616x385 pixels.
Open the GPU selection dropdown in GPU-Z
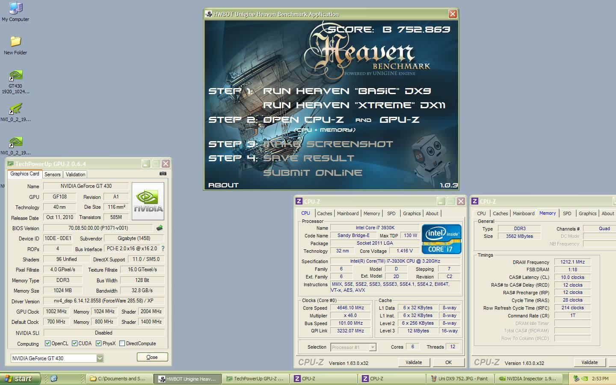click(x=100, y=358)
